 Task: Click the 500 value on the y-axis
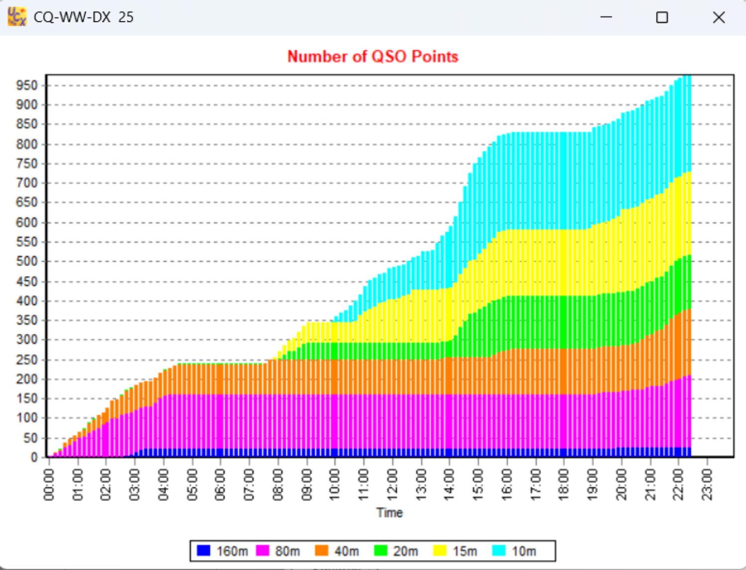point(27,261)
